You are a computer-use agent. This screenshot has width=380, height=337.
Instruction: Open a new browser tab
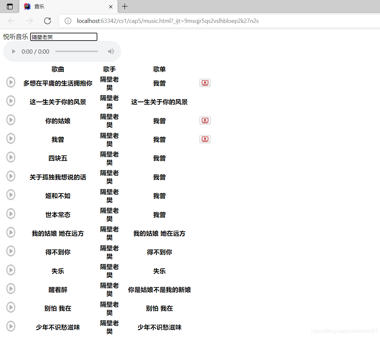124,7
